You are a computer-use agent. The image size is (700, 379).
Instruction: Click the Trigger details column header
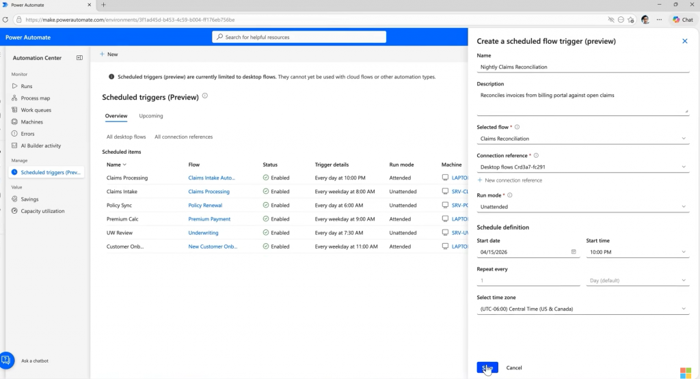pyautogui.click(x=332, y=165)
